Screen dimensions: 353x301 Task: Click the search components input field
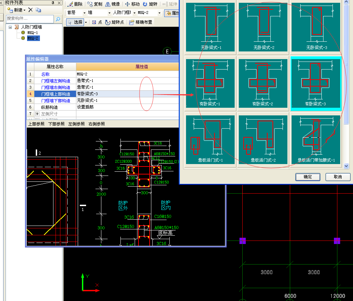pyautogui.click(x=30, y=19)
